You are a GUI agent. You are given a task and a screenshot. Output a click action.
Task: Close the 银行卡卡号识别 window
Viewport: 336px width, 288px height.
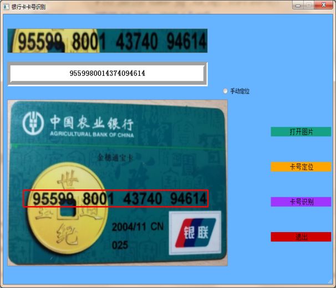coord(324,5)
